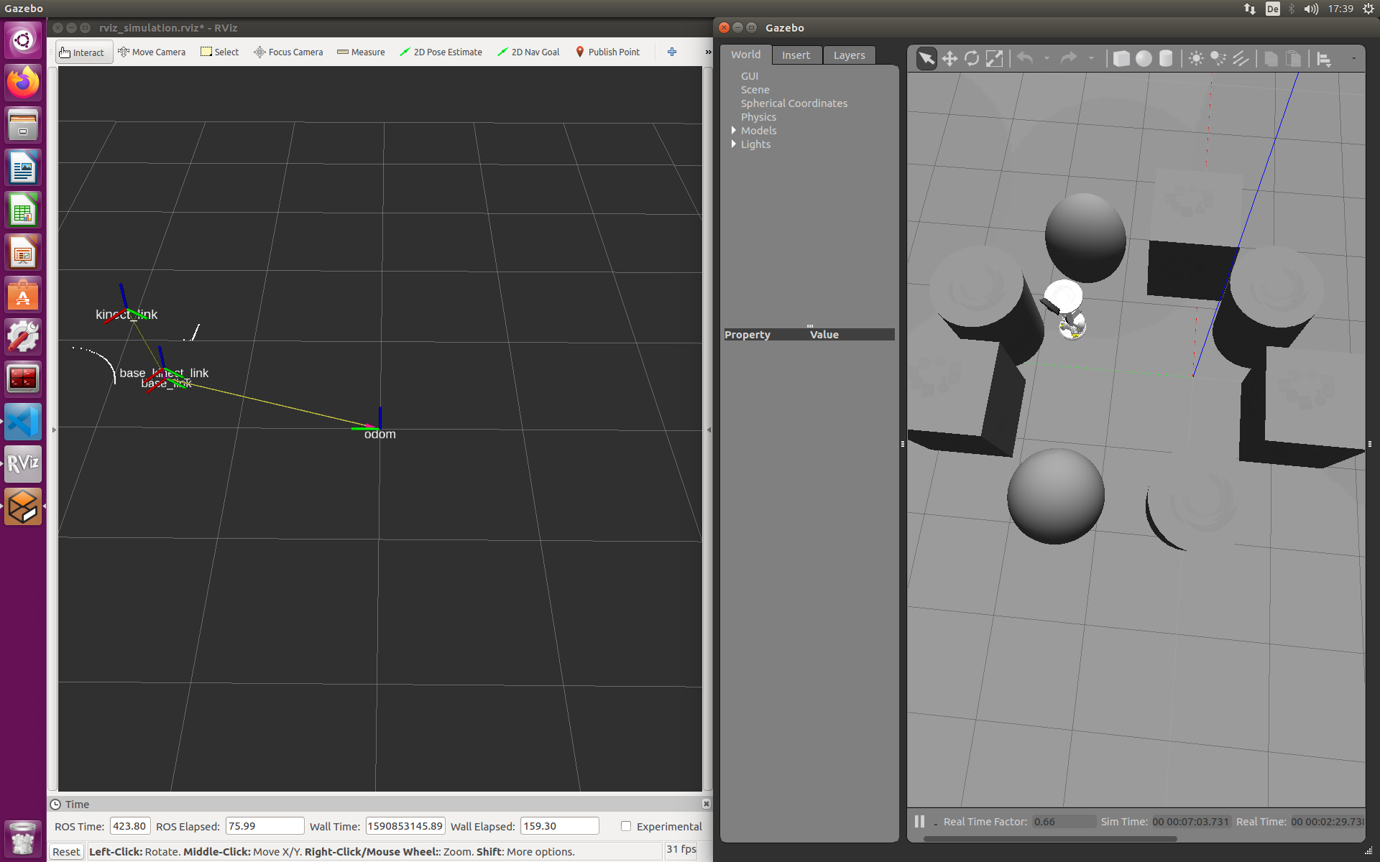Open the volume indicator in top bar
This screenshot has height=862, width=1380.
click(1311, 9)
